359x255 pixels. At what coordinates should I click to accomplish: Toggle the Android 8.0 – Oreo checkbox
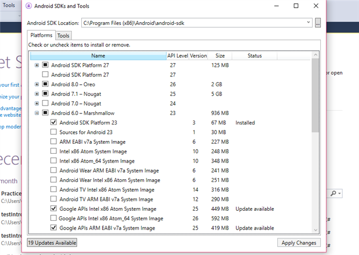(x=45, y=84)
